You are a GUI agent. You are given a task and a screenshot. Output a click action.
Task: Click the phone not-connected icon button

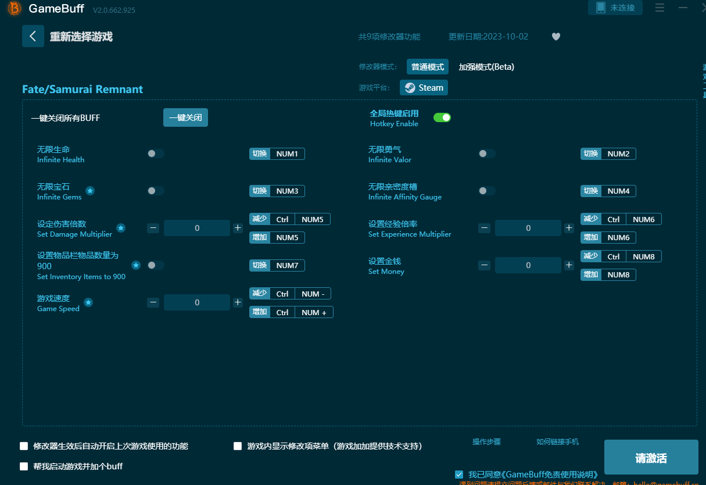pos(615,8)
